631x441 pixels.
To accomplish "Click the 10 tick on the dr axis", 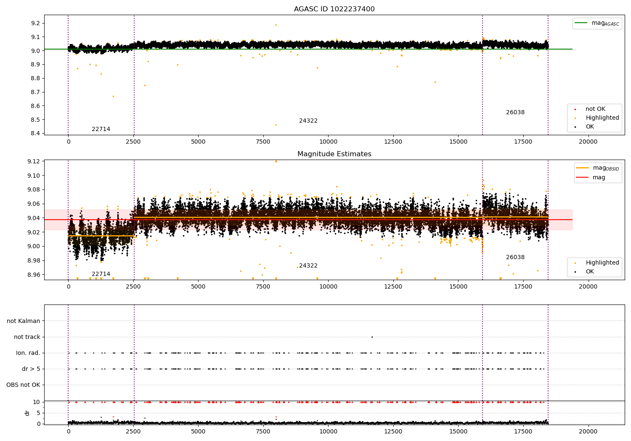I will [x=37, y=402].
